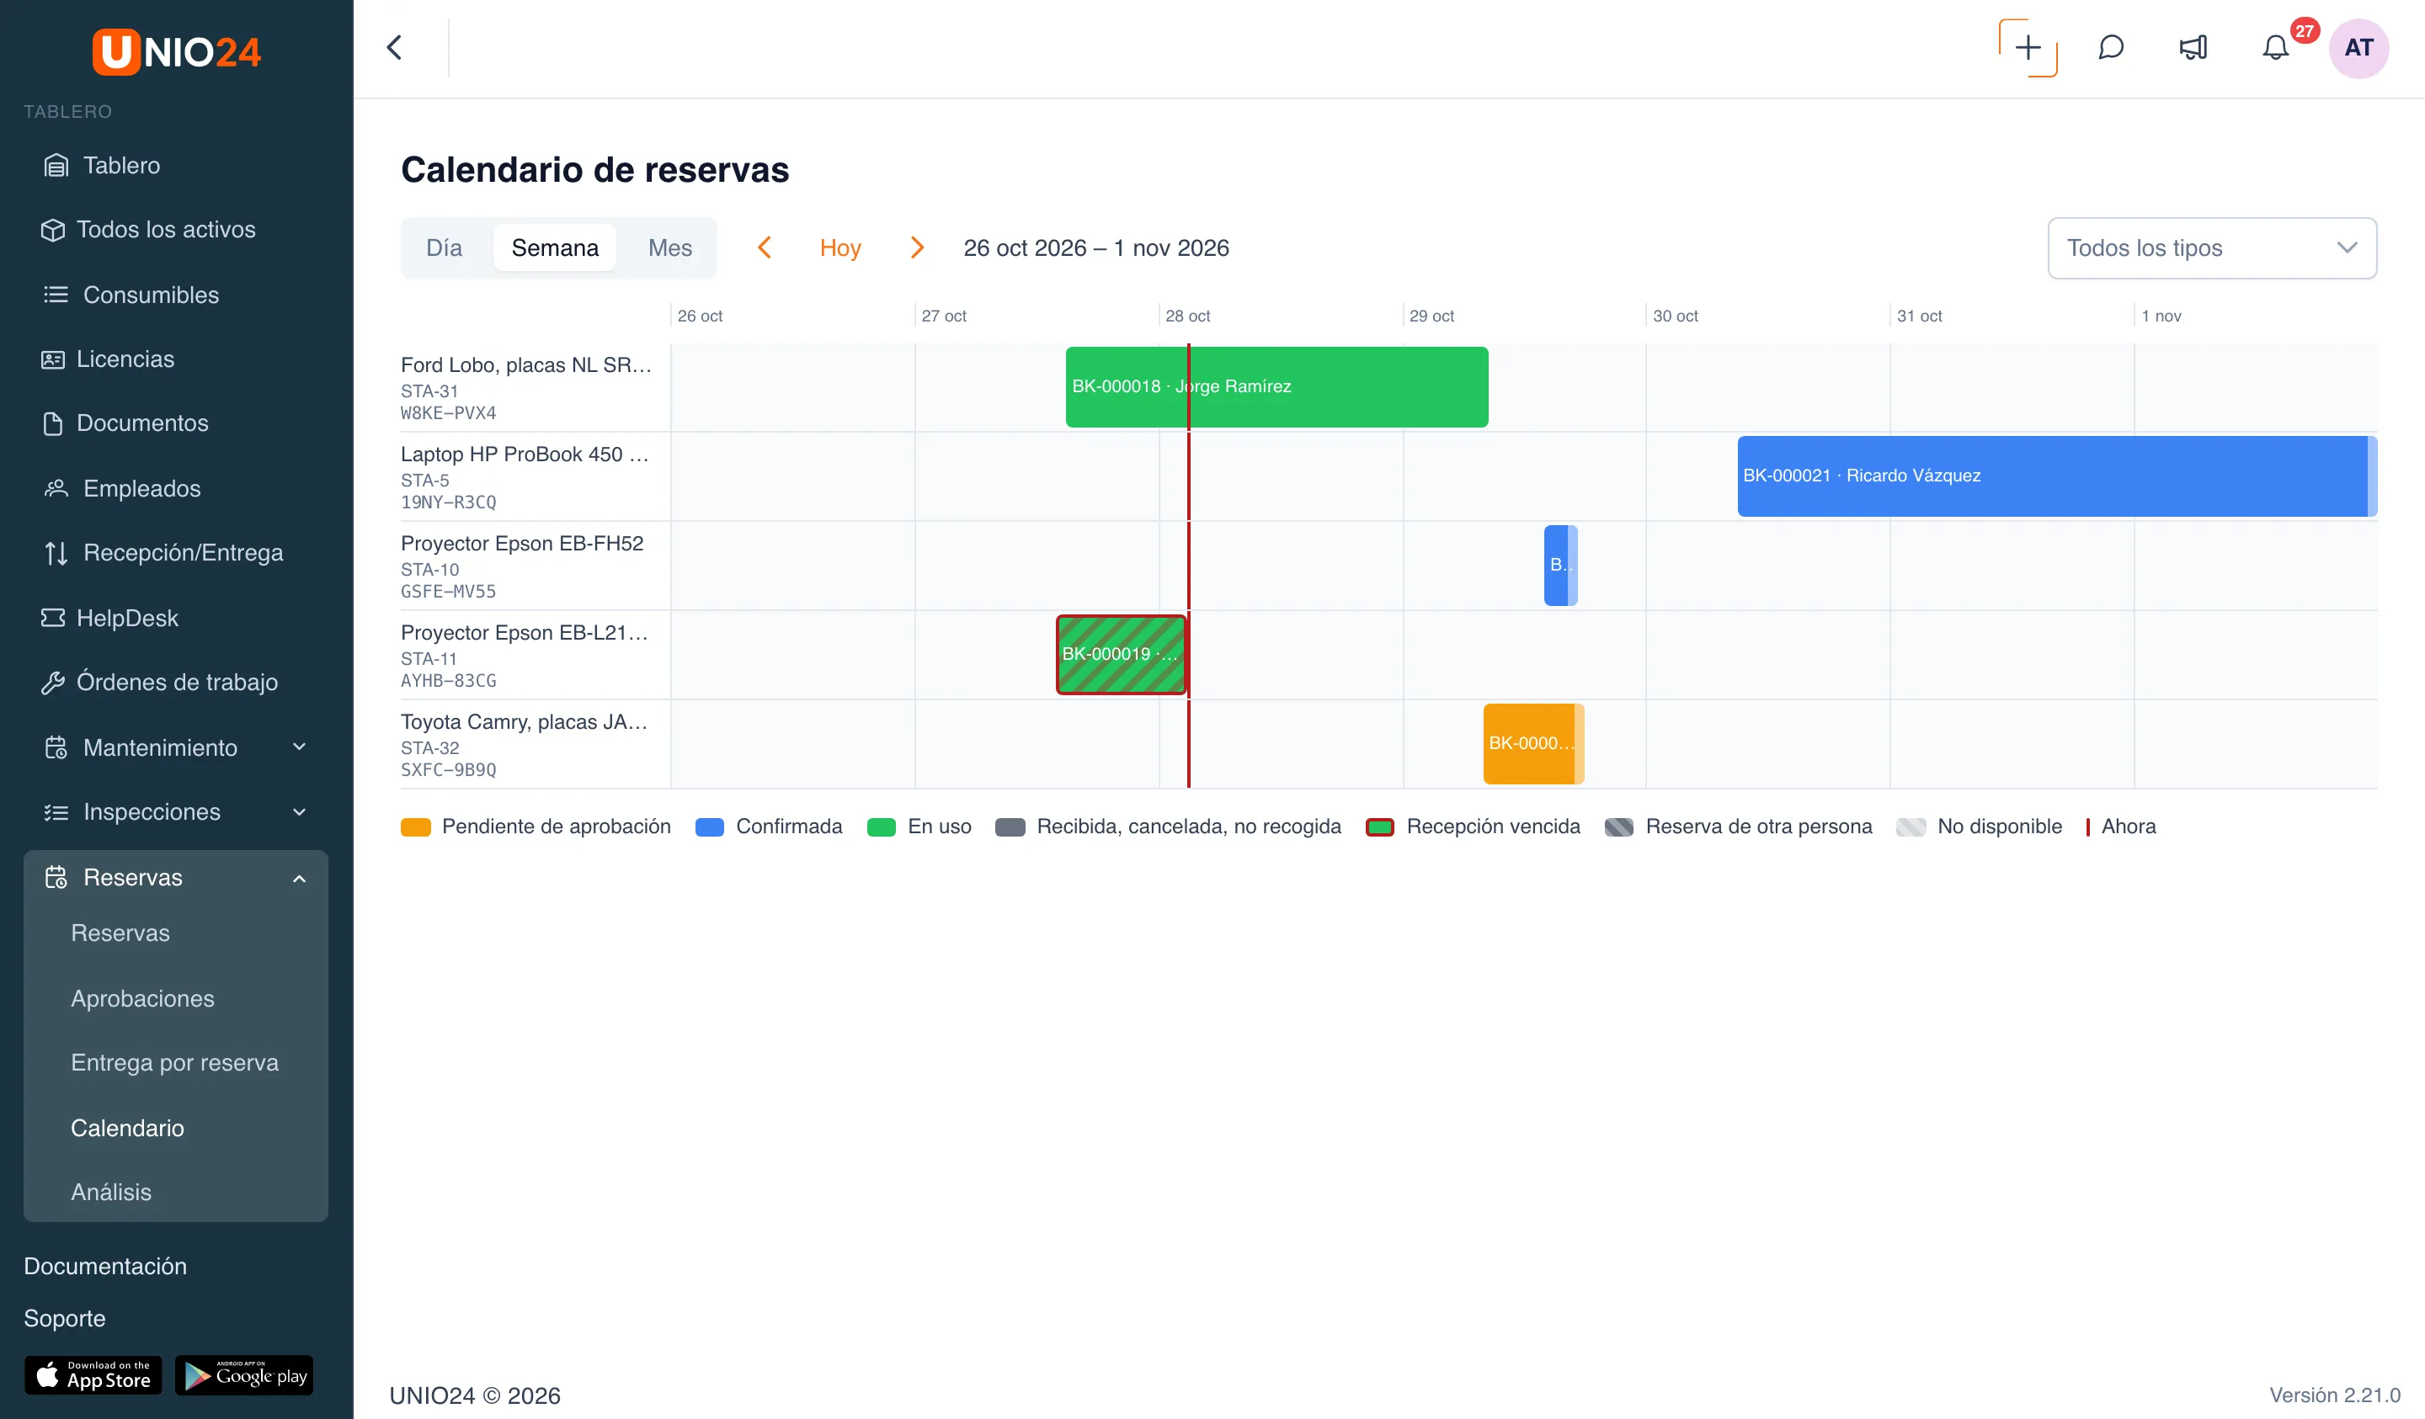Screen dimensions: 2425x1419
Task: Go to the previous week
Action: click(764, 248)
